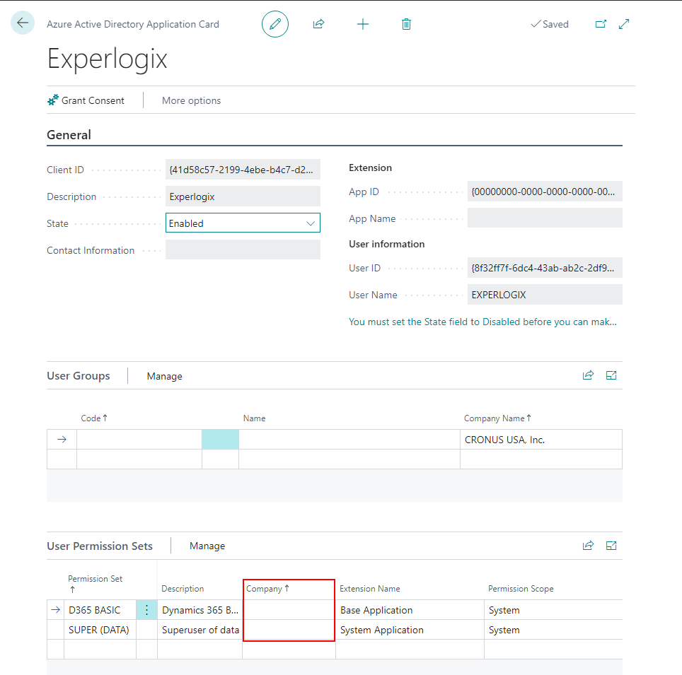Click the Extension Name column header
Screen dimensions: 682x675
click(370, 589)
